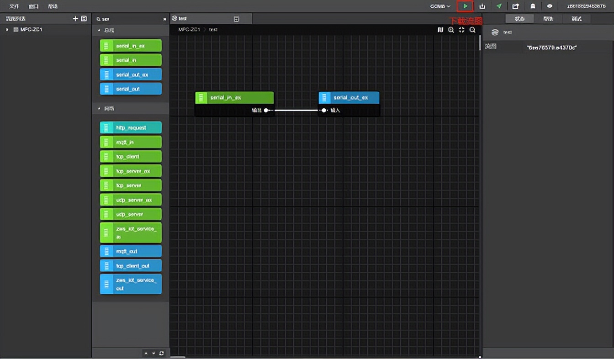This screenshot has width=614, height=359.
Task: Collapse the first node category above serial_in_ex
Action: pyautogui.click(x=100, y=31)
